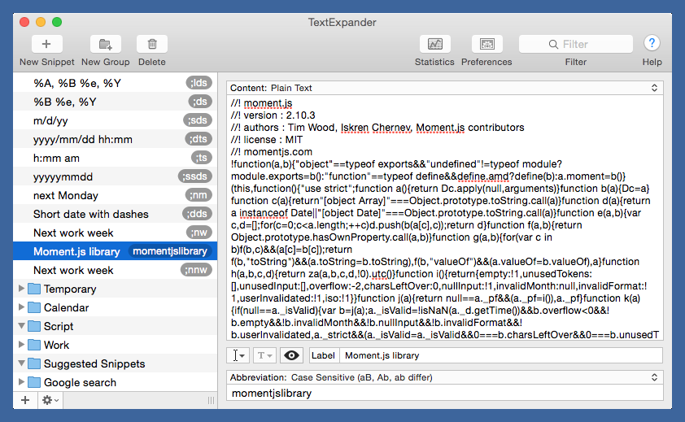Image resolution: width=685 pixels, height=422 pixels.
Task: Click the Label text field
Action: click(x=498, y=355)
